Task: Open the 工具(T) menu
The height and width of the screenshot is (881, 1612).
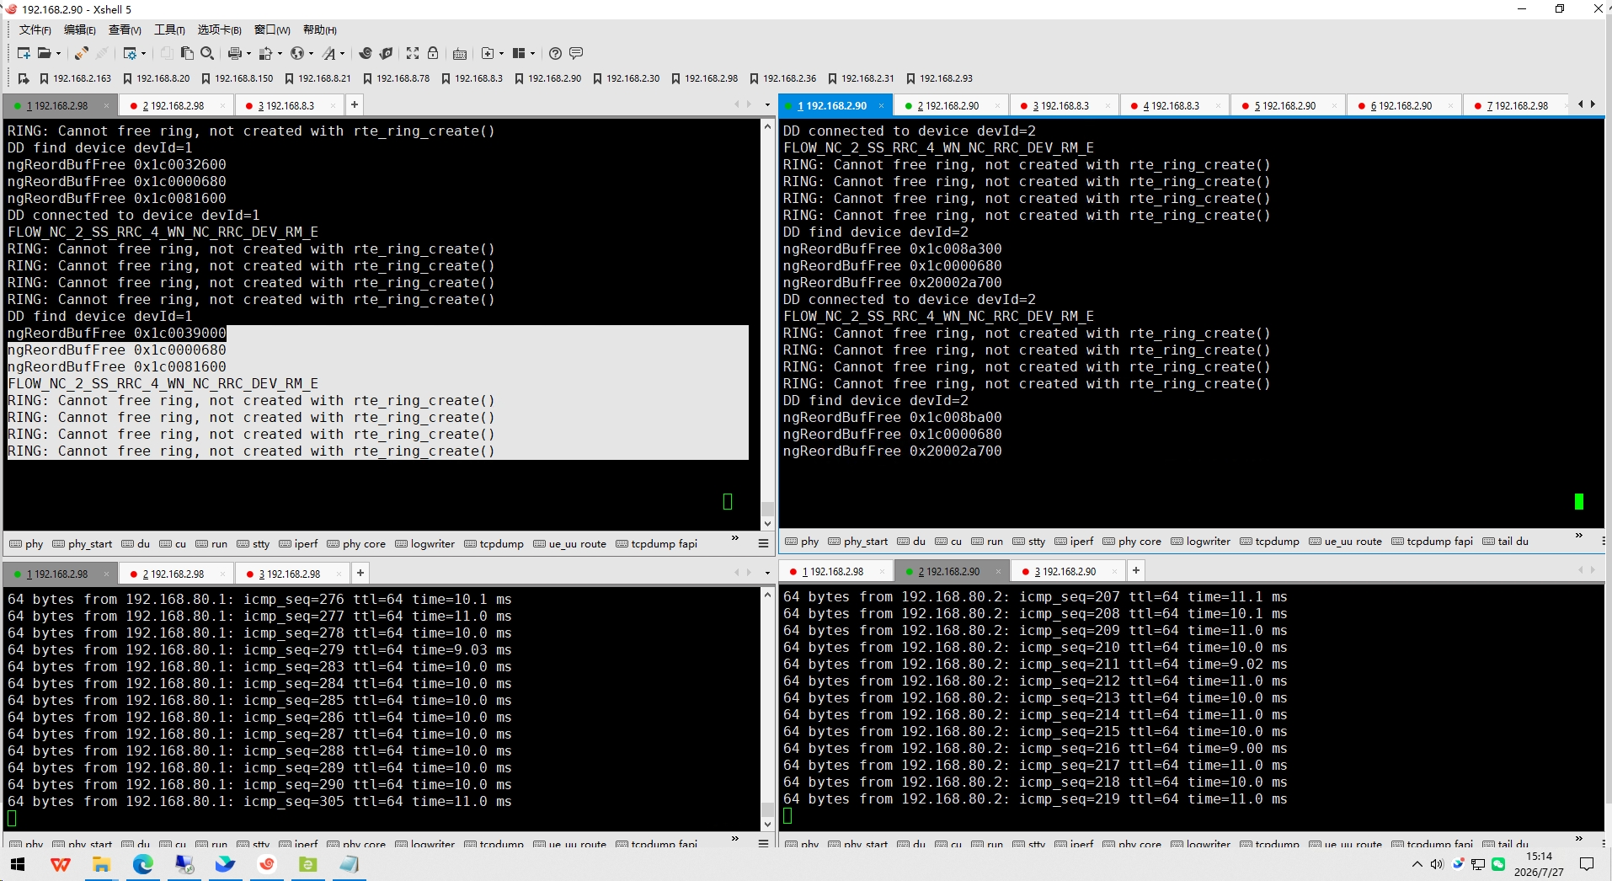Action: [169, 30]
